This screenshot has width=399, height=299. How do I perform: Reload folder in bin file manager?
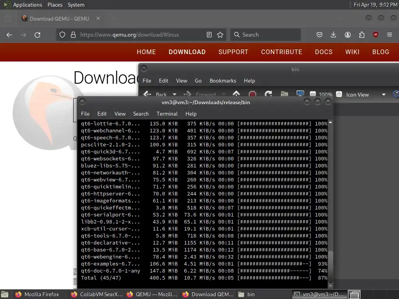tap(268, 94)
